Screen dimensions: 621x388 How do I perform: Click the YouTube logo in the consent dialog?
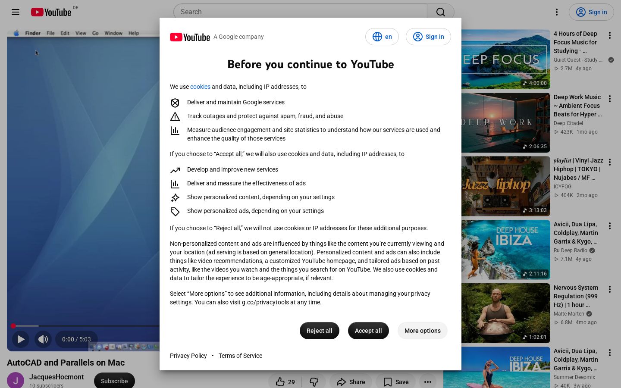point(190,37)
